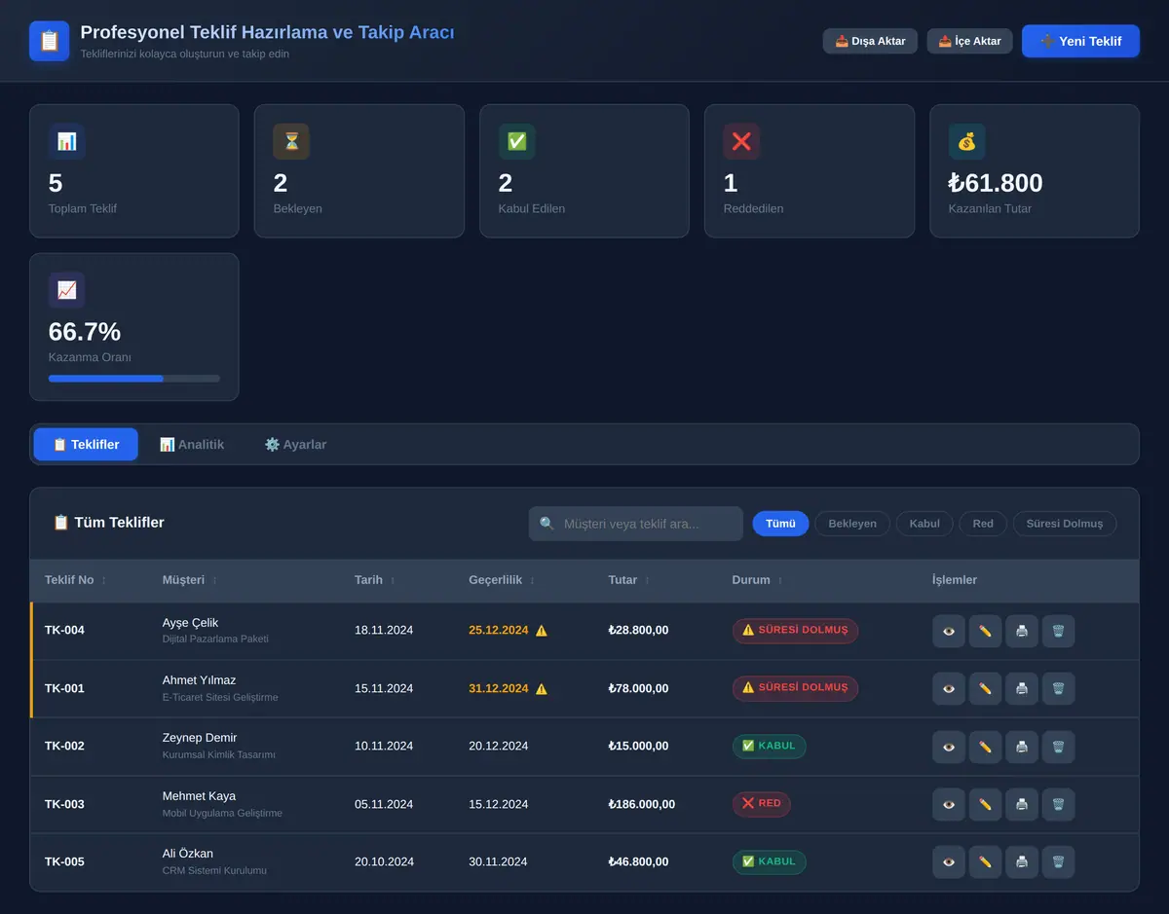
Task: Click the pencil icon for TK-005
Action: pos(985,861)
